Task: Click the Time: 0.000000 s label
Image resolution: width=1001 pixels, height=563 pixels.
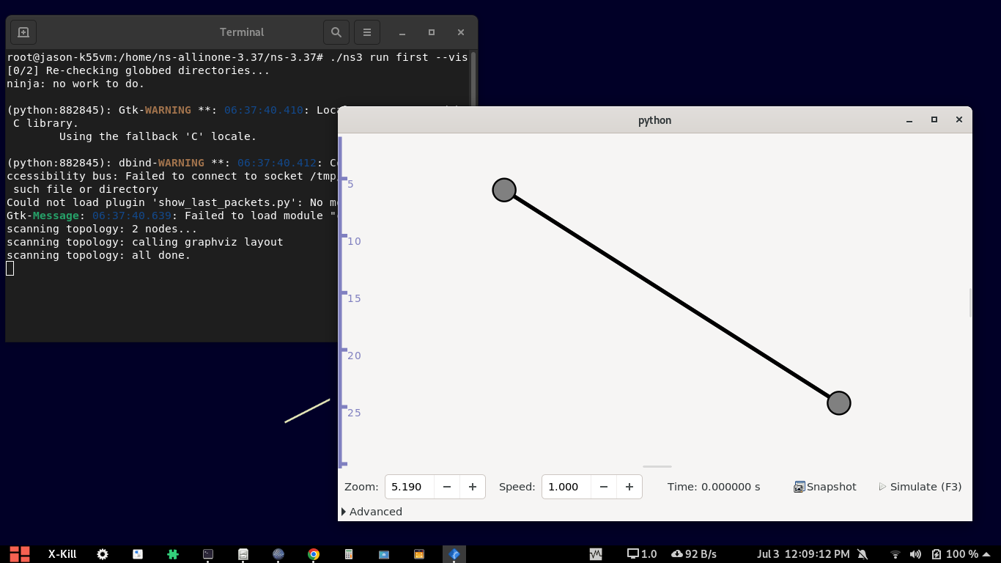Action: click(714, 487)
